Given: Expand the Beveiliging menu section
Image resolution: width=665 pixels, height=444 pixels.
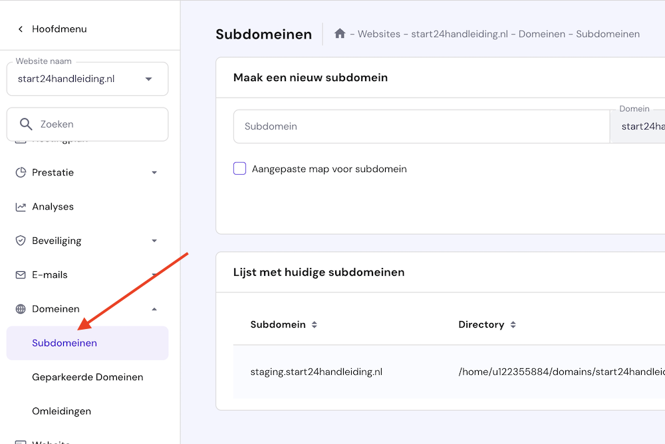Looking at the screenshot, I should click(154, 241).
